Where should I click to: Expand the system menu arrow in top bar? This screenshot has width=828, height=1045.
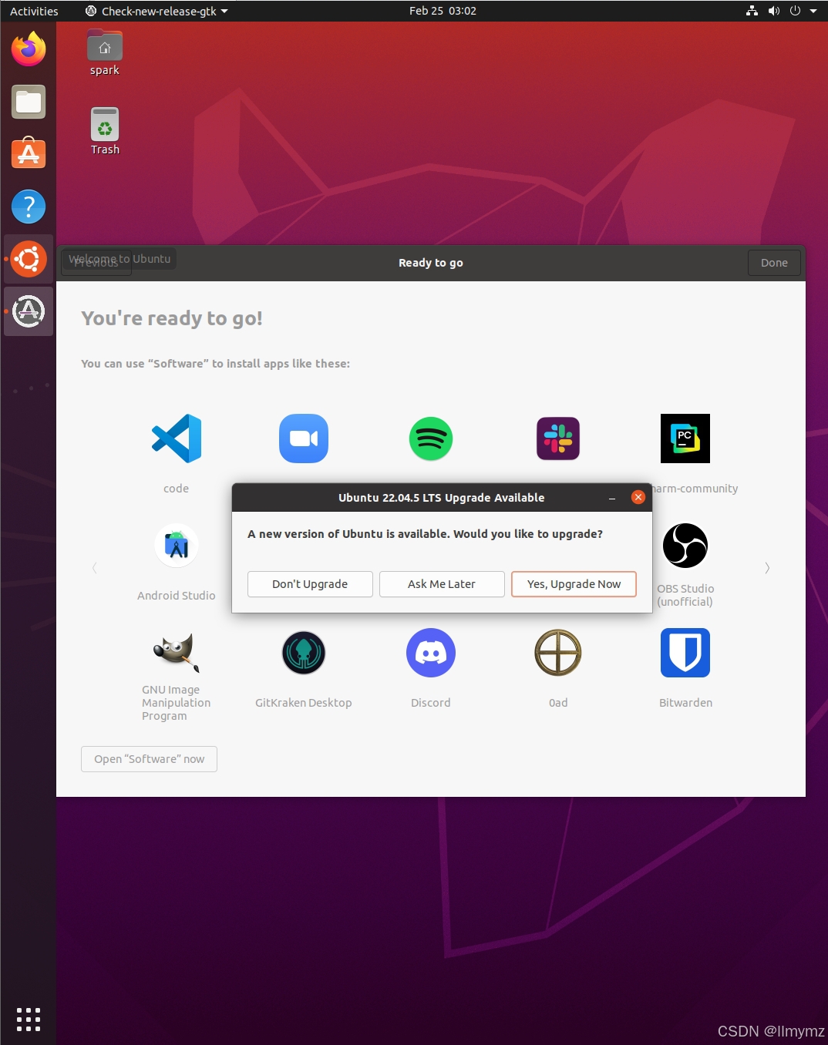813,12
